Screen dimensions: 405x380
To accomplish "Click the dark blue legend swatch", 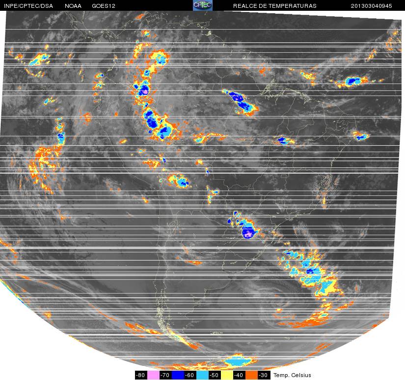I will pyautogui.click(x=178, y=375).
